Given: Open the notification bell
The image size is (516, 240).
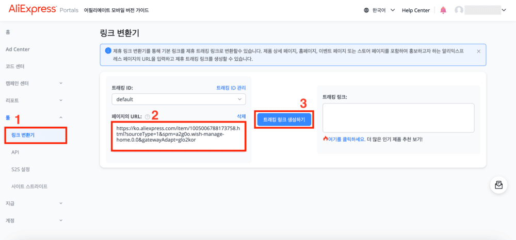Looking at the screenshot, I should (x=443, y=10).
